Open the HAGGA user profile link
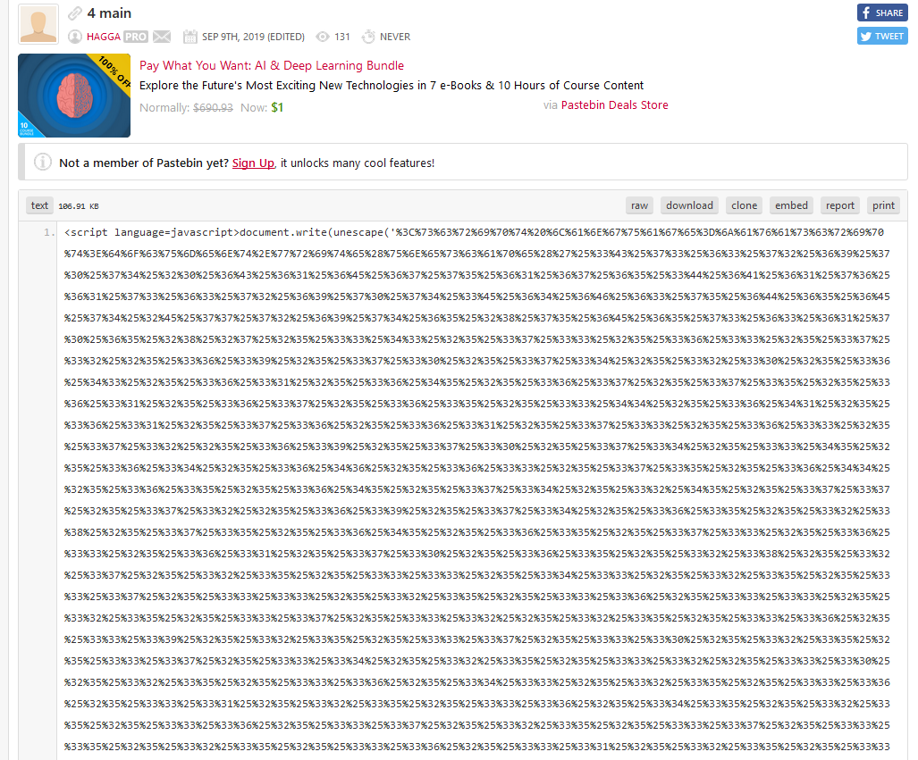The height and width of the screenshot is (760, 918). tap(104, 37)
